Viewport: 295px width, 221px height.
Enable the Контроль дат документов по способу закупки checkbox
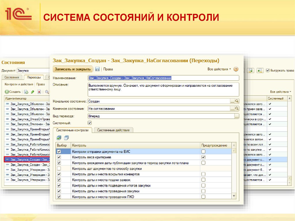click(x=59, y=168)
